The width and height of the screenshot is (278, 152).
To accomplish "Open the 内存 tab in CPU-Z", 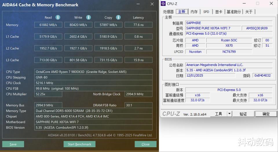I will 194,12.
